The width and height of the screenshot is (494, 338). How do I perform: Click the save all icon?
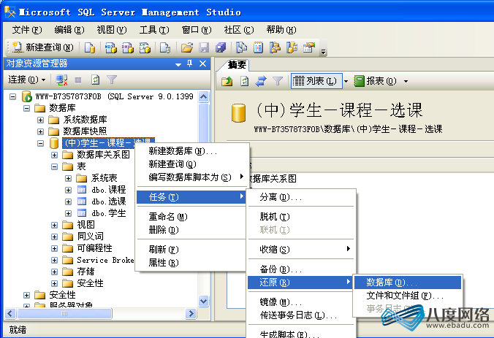tap(221, 48)
